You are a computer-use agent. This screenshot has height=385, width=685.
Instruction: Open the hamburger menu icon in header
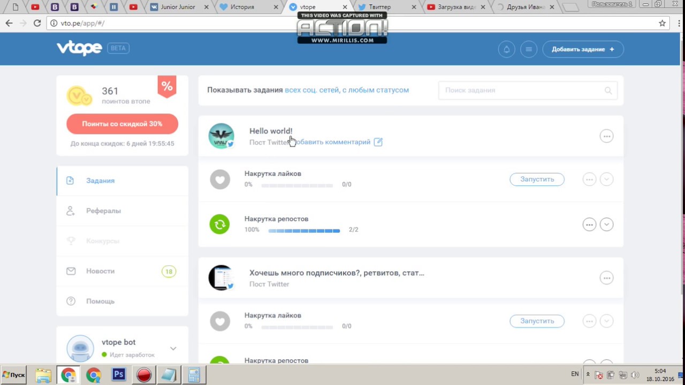[x=529, y=49]
